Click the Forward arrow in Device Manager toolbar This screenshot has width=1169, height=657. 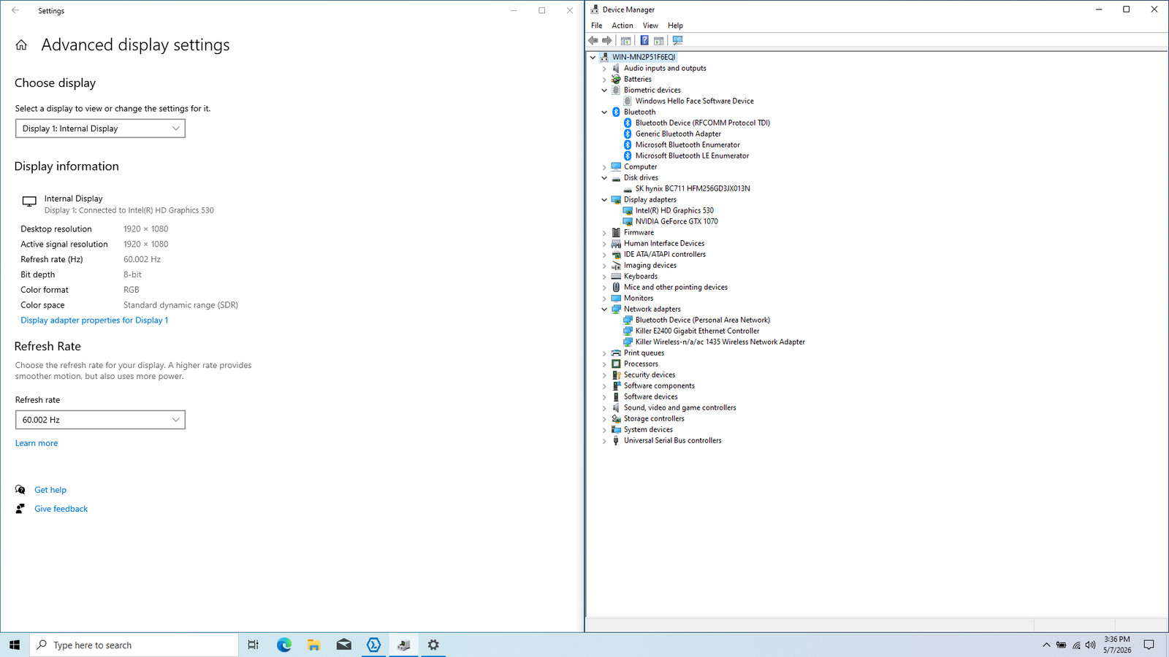tap(606, 41)
